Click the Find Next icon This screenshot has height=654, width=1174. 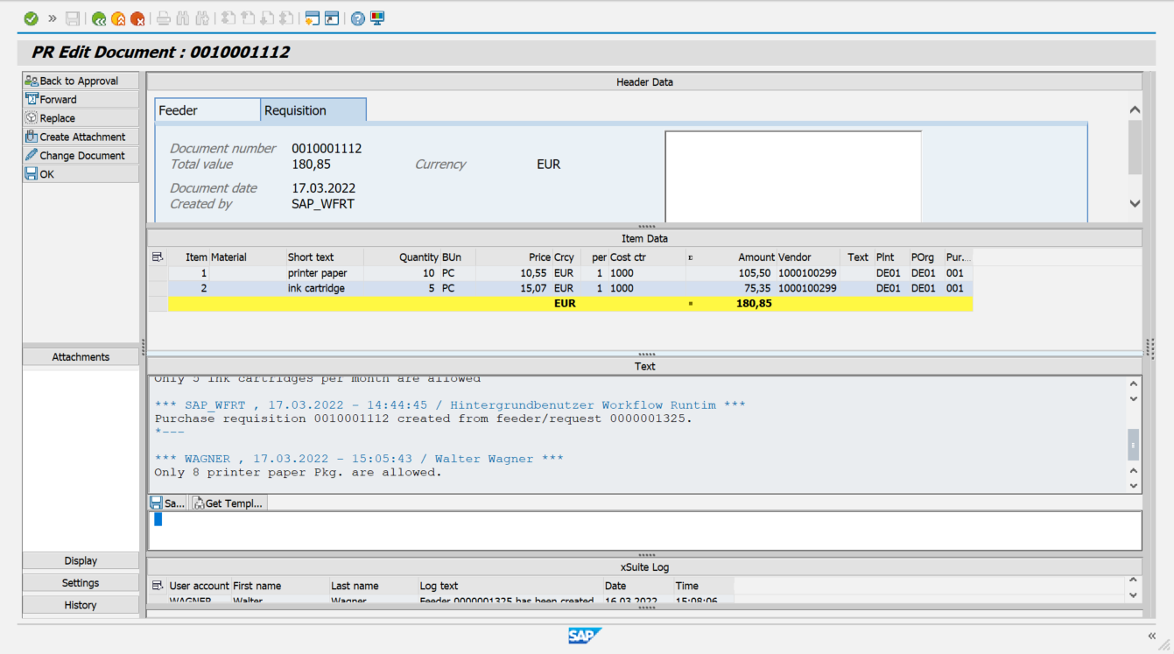tap(203, 18)
